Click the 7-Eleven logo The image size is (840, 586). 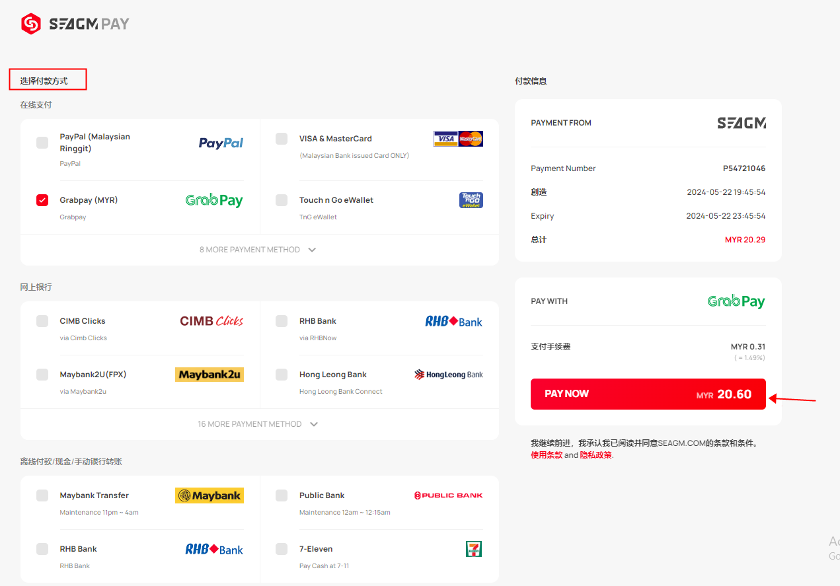click(474, 549)
